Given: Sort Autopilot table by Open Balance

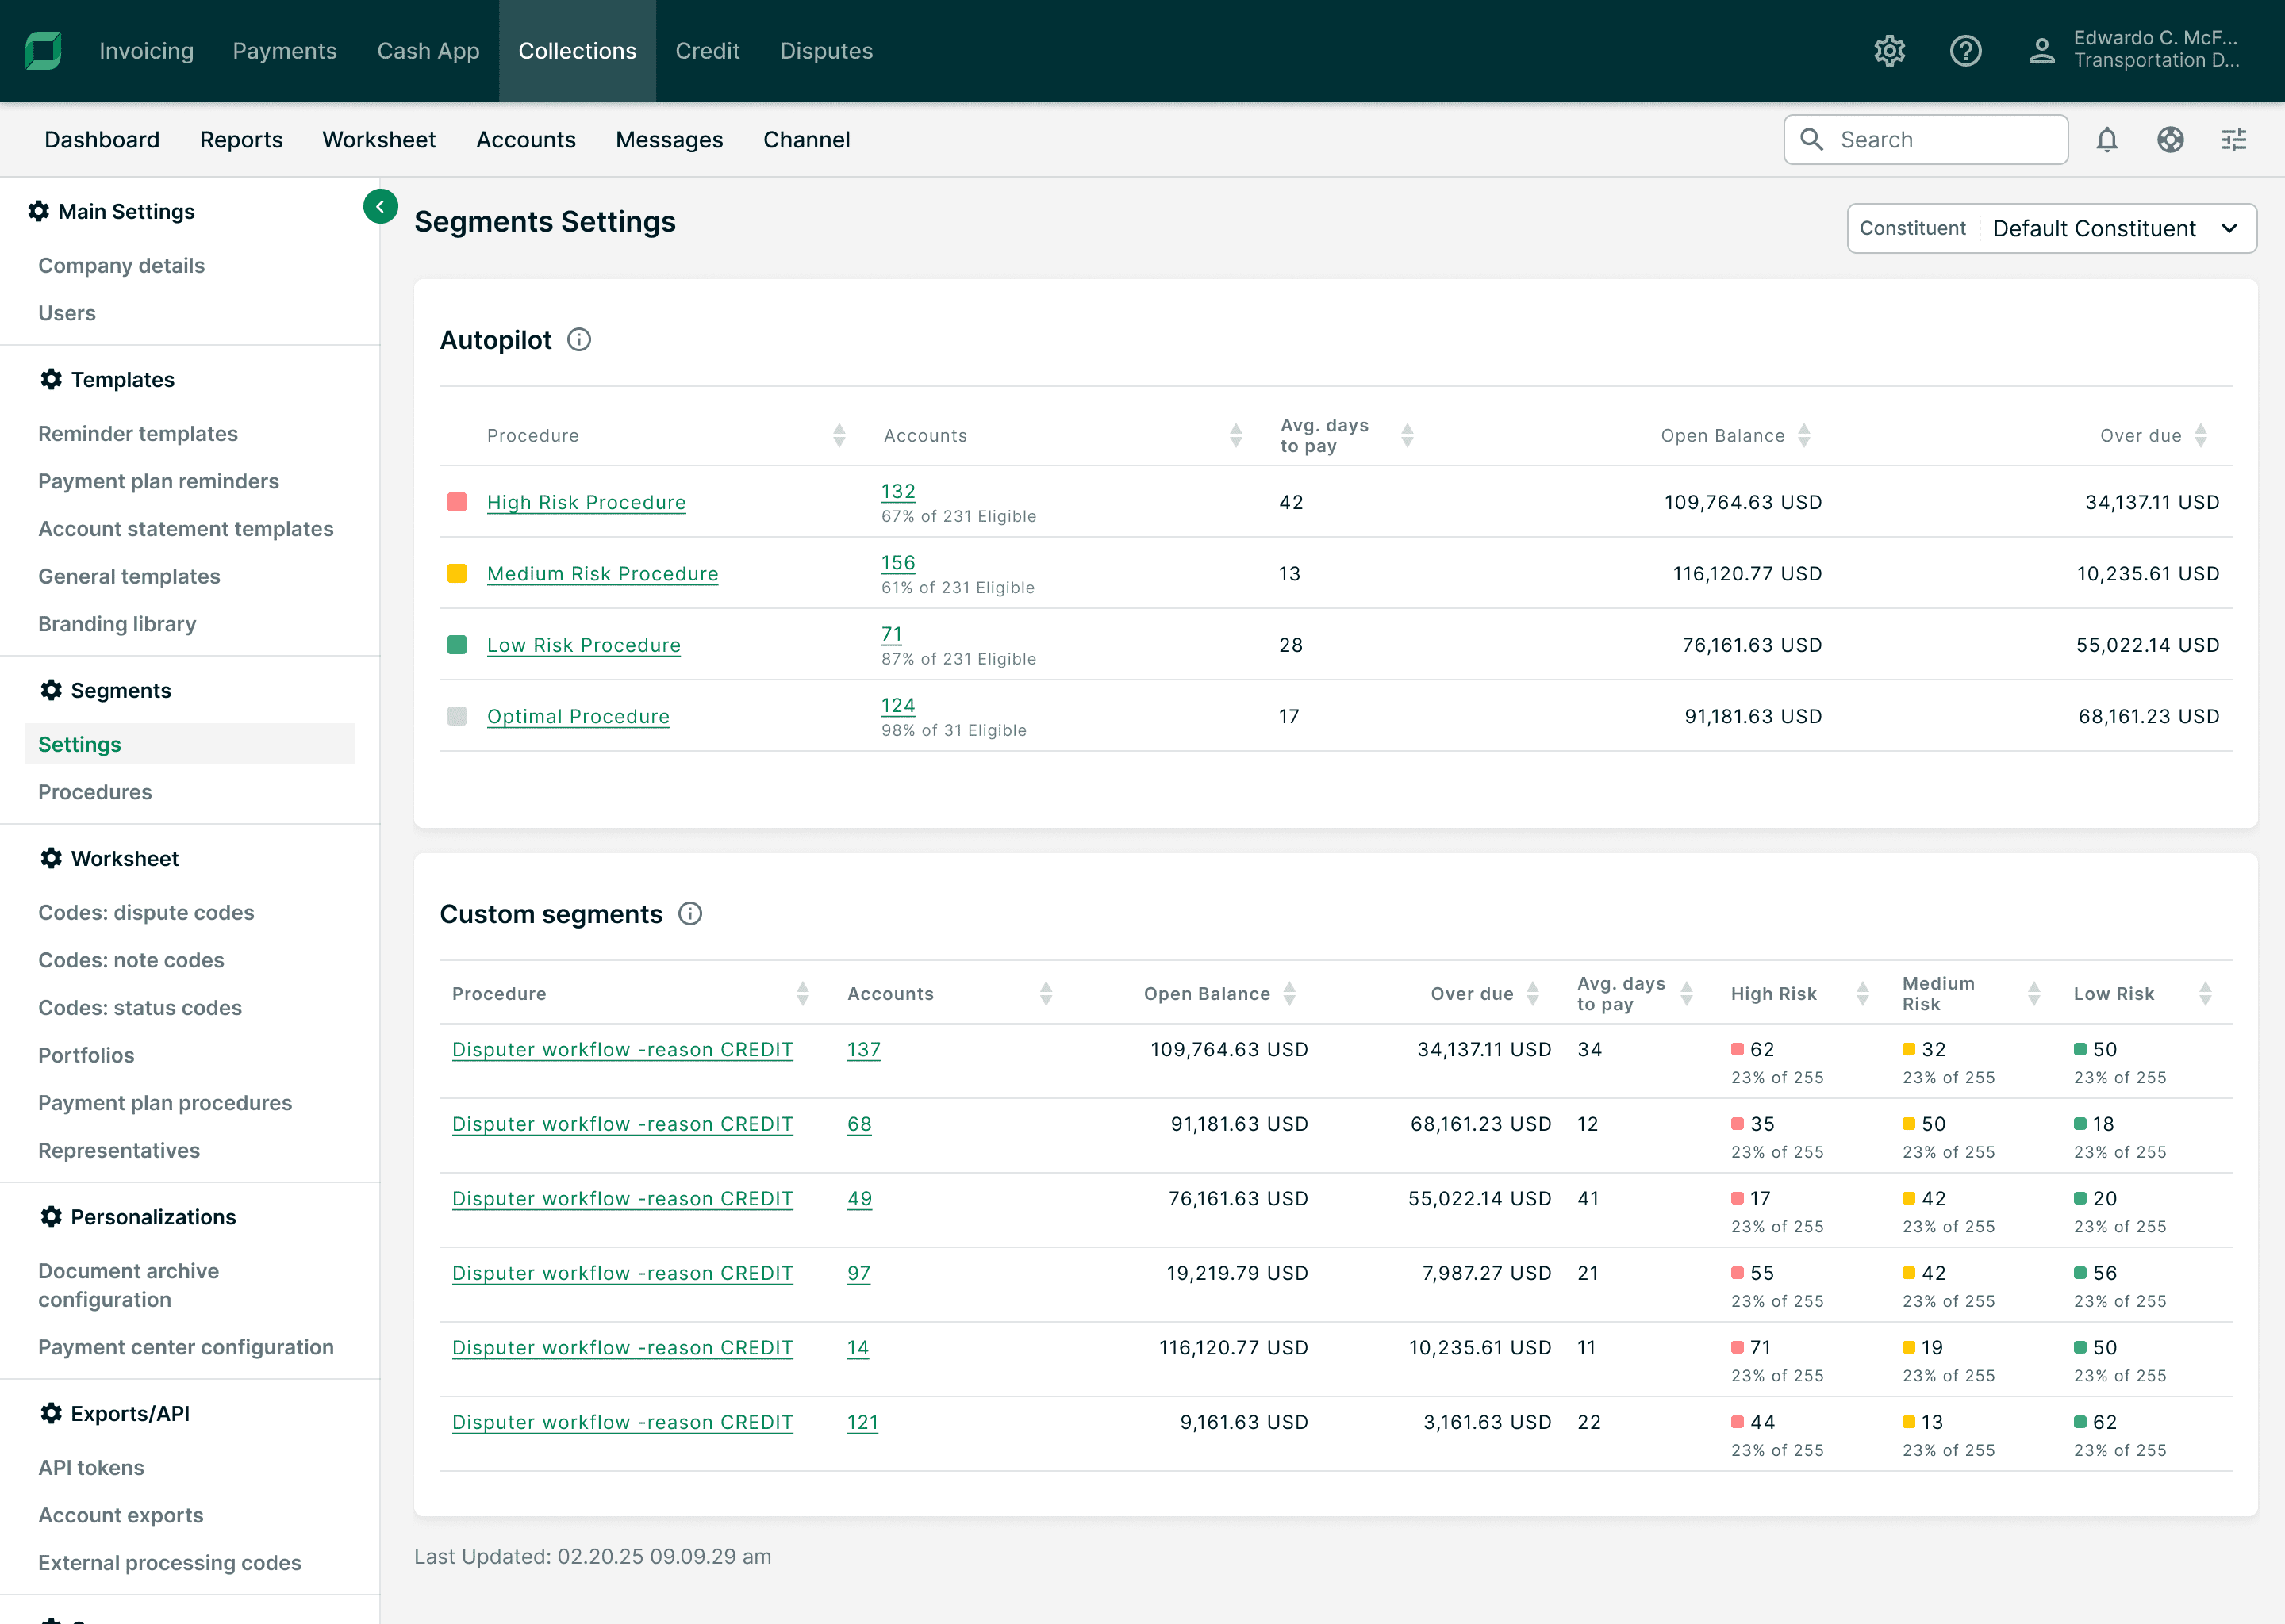Looking at the screenshot, I should pos(1803,436).
